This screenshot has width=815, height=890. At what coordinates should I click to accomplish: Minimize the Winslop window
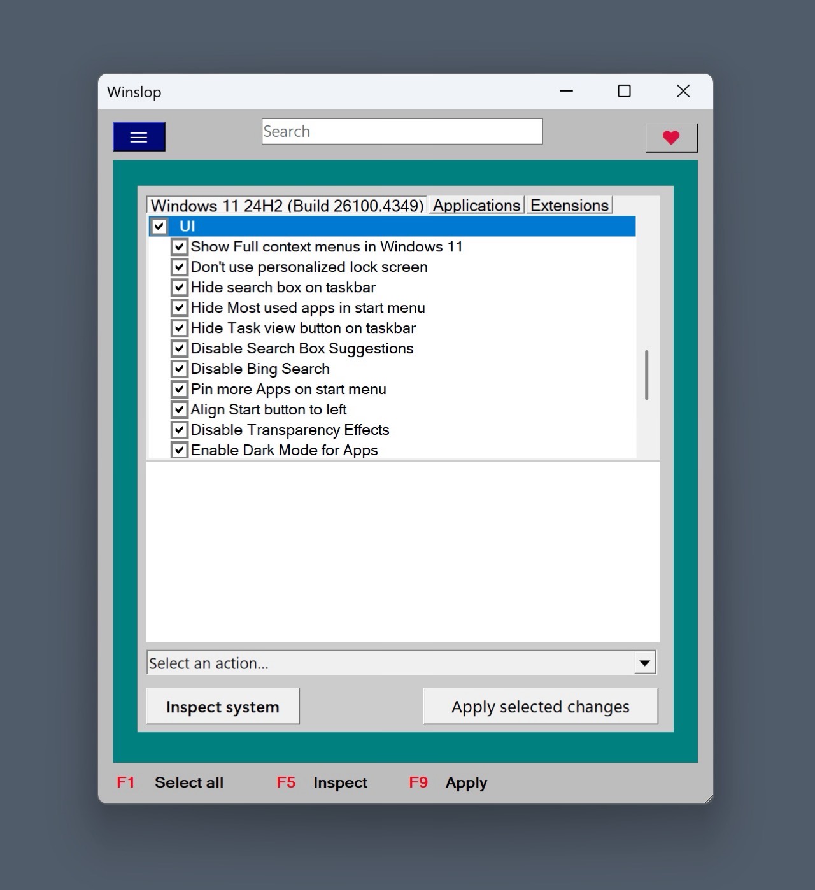click(566, 92)
